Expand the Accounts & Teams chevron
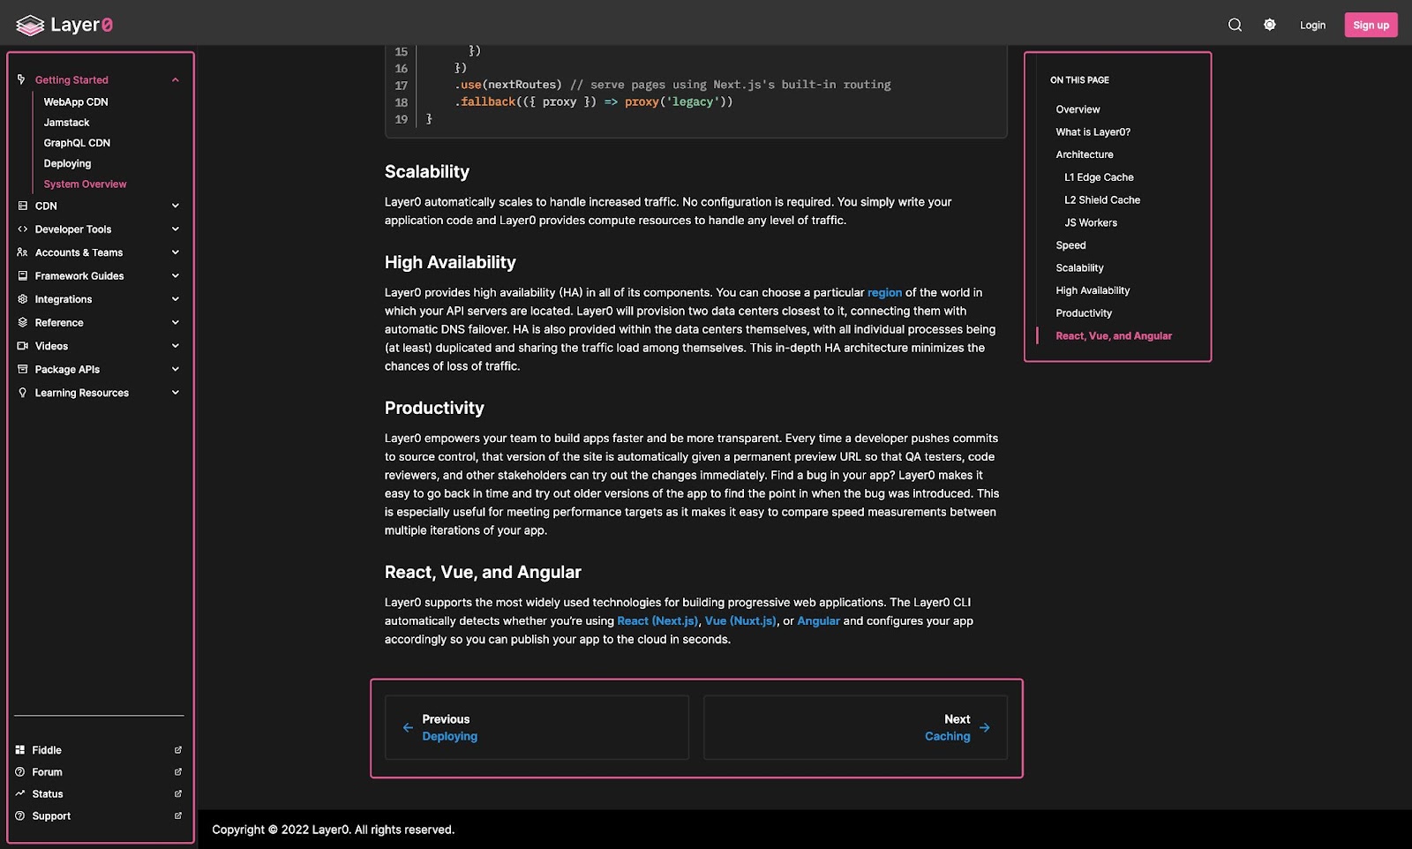Image resolution: width=1412 pixels, height=849 pixels. [x=176, y=252]
